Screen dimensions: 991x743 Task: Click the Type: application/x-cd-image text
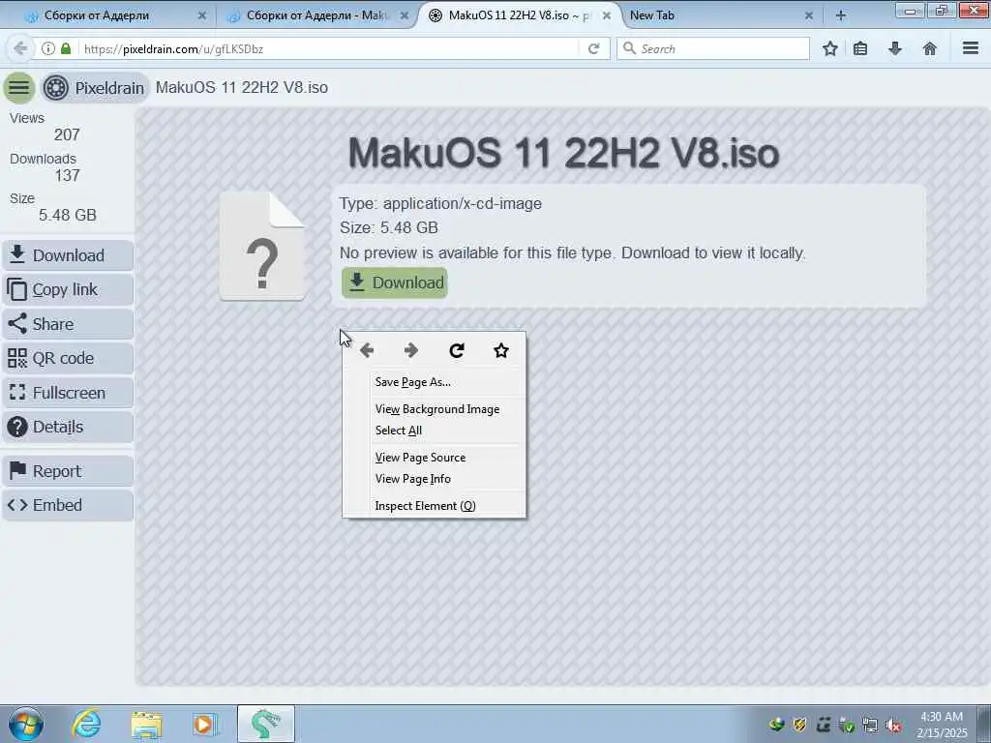tap(440, 203)
